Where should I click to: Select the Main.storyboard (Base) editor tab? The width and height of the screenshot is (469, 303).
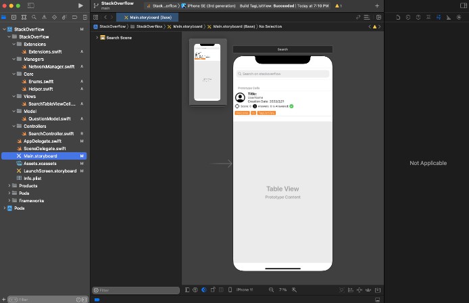(x=147, y=17)
